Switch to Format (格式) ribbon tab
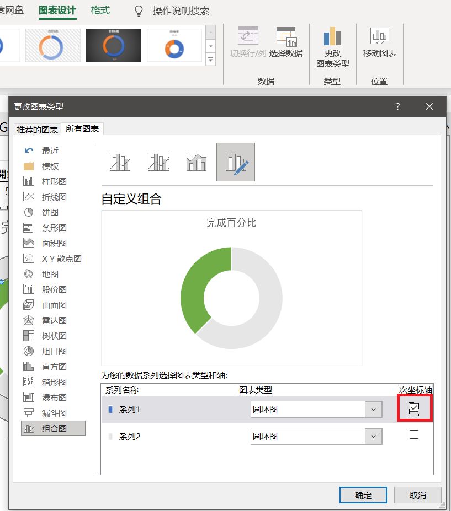This screenshot has height=511, width=451. [x=100, y=10]
